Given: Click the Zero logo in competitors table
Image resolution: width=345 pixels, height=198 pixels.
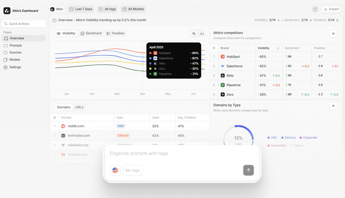Looking at the screenshot, I should click(x=223, y=95).
